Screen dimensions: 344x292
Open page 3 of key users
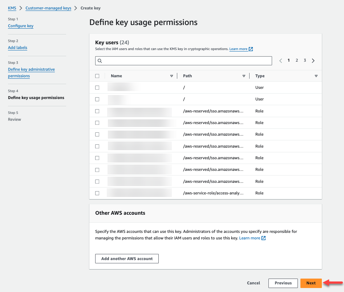click(x=305, y=60)
